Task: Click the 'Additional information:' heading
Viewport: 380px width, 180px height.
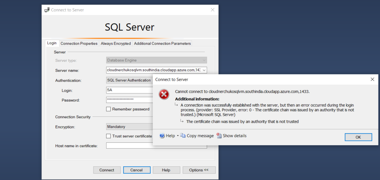Action: (x=197, y=99)
